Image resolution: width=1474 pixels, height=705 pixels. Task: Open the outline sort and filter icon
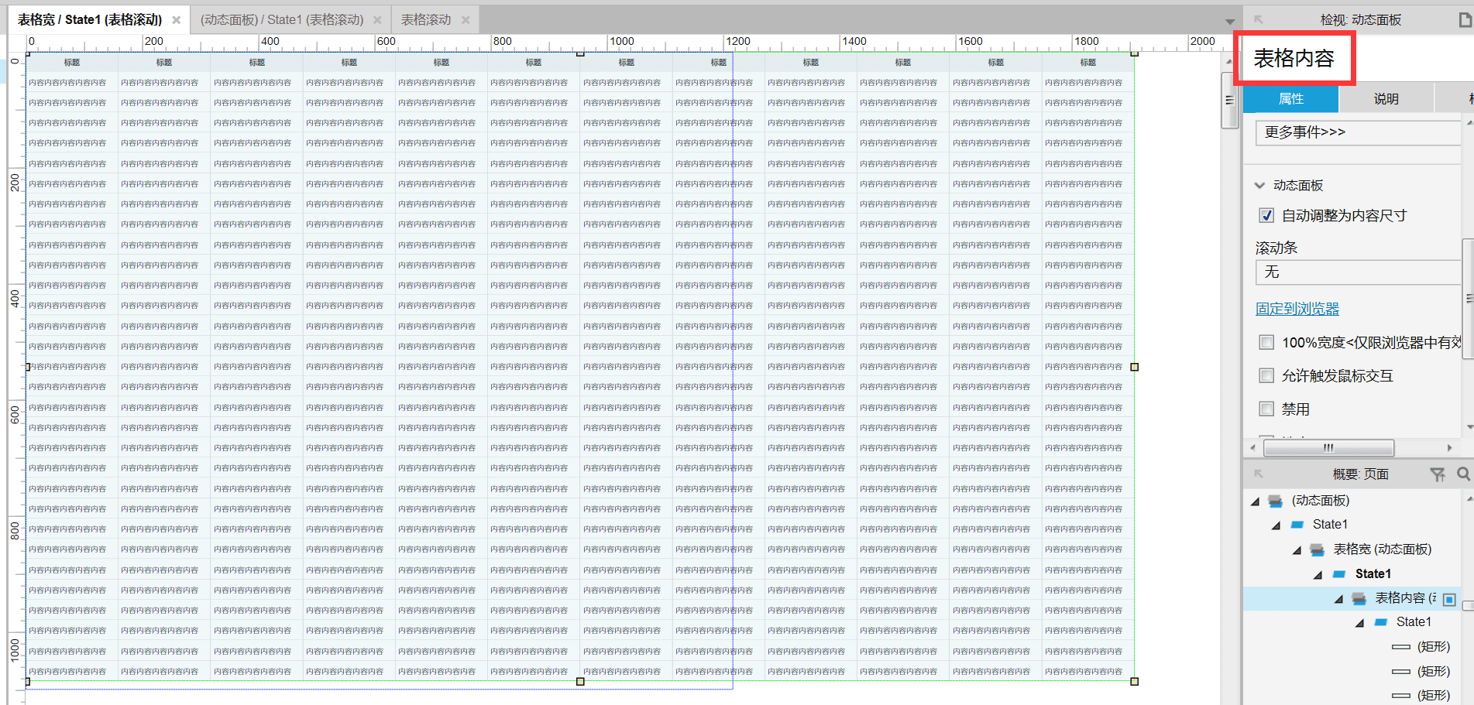click(x=1438, y=474)
